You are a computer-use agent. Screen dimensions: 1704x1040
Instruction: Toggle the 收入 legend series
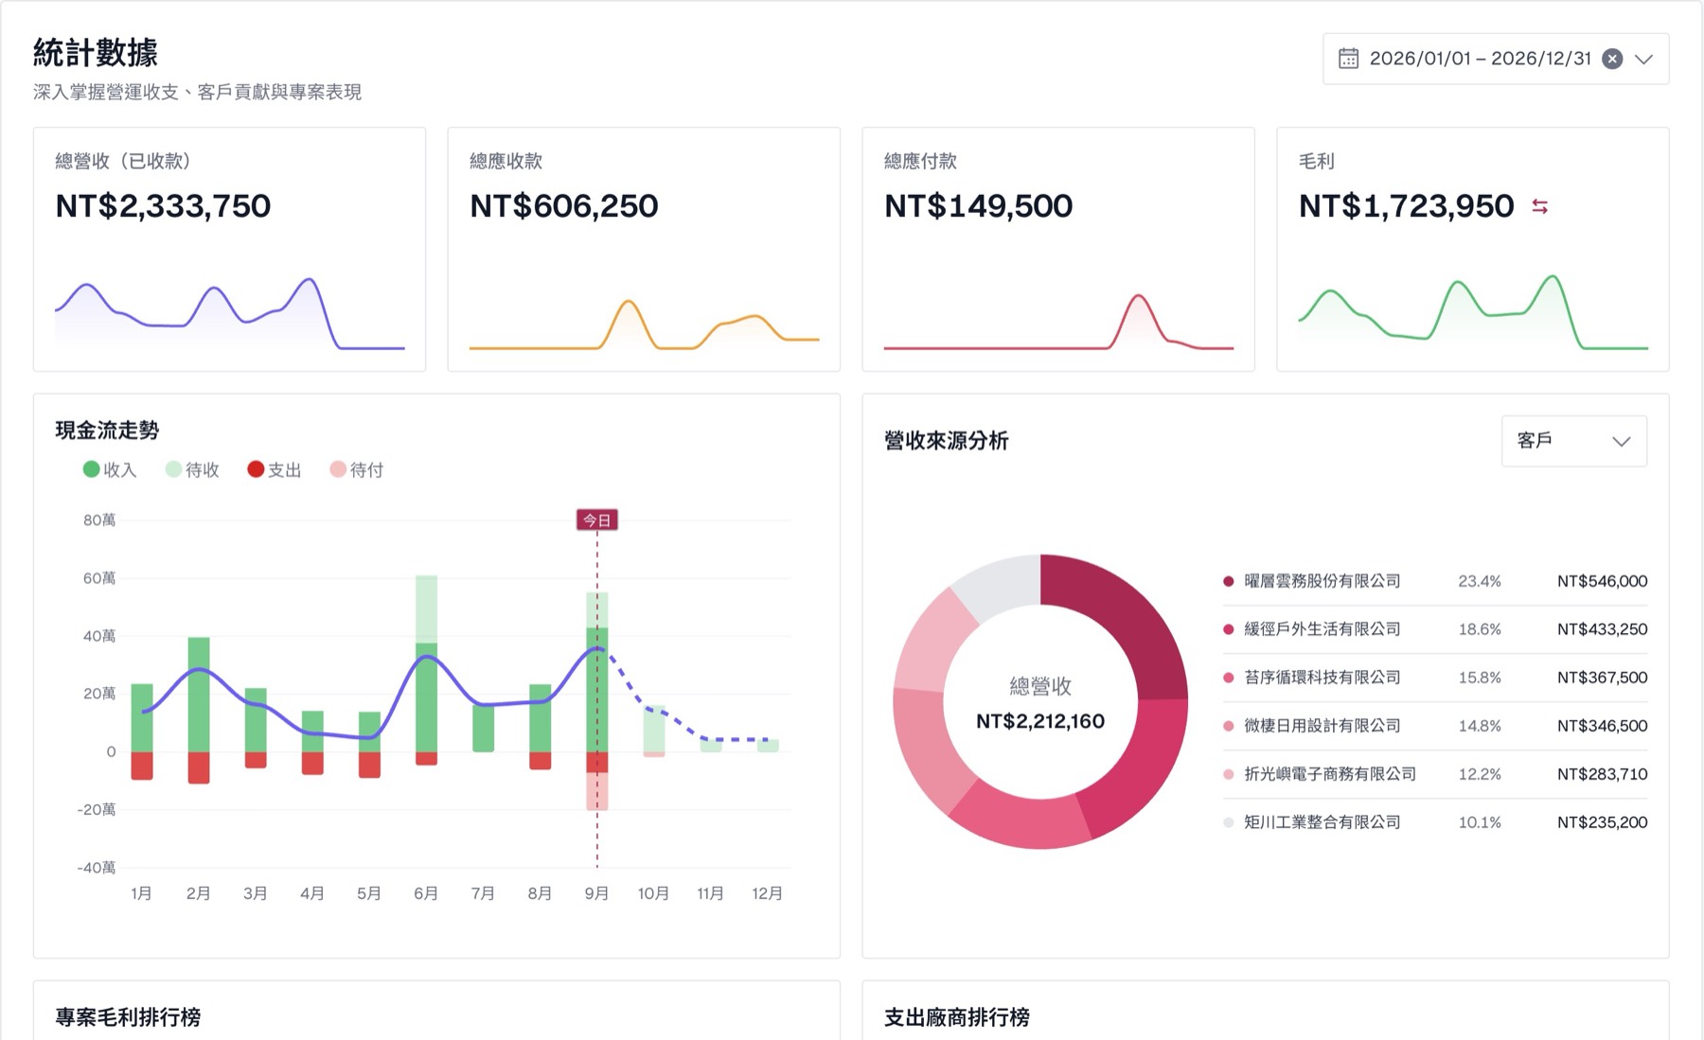tap(110, 469)
